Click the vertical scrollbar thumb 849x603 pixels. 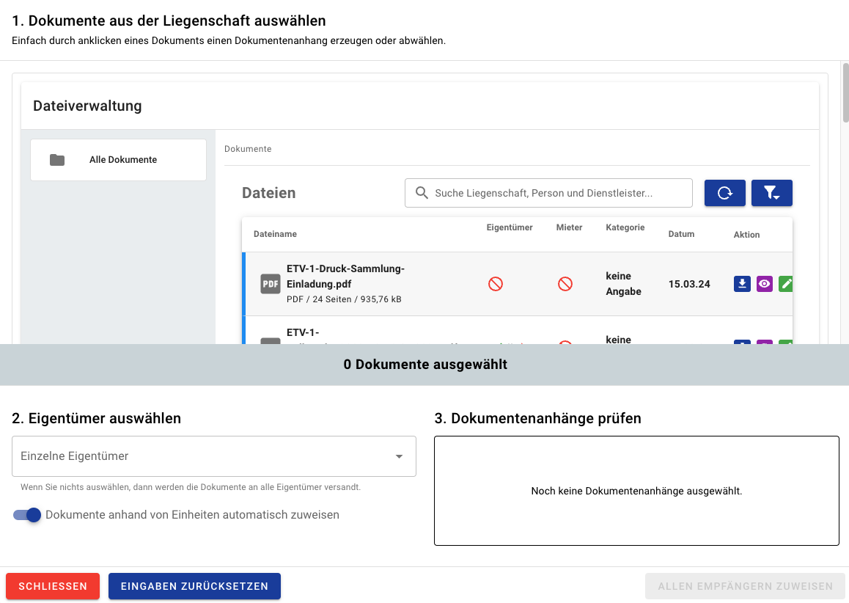[845, 92]
